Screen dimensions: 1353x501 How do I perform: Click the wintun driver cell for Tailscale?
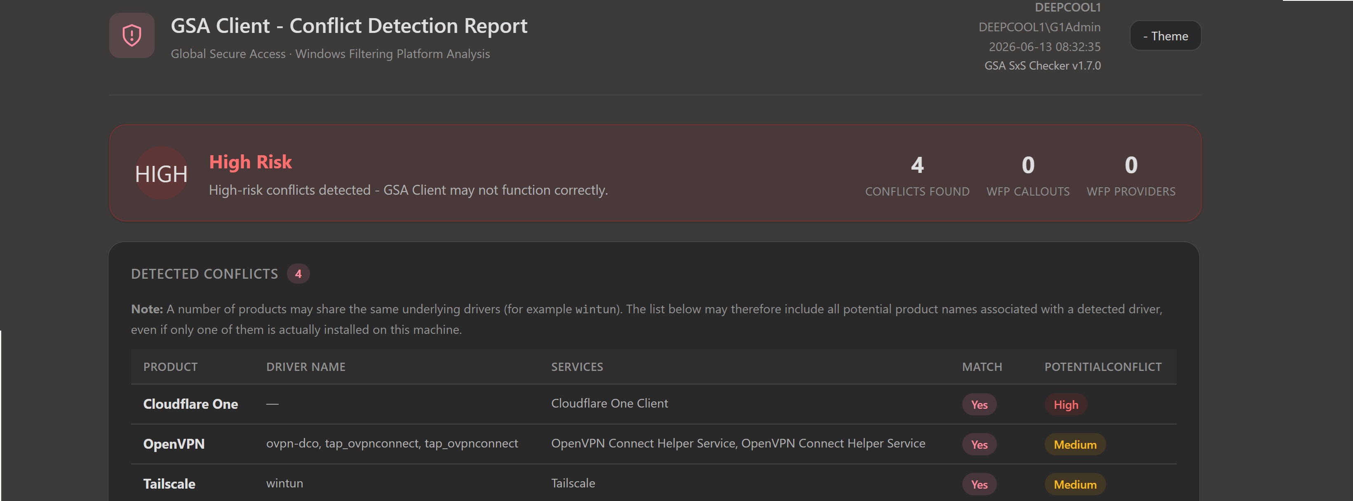click(x=285, y=483)
